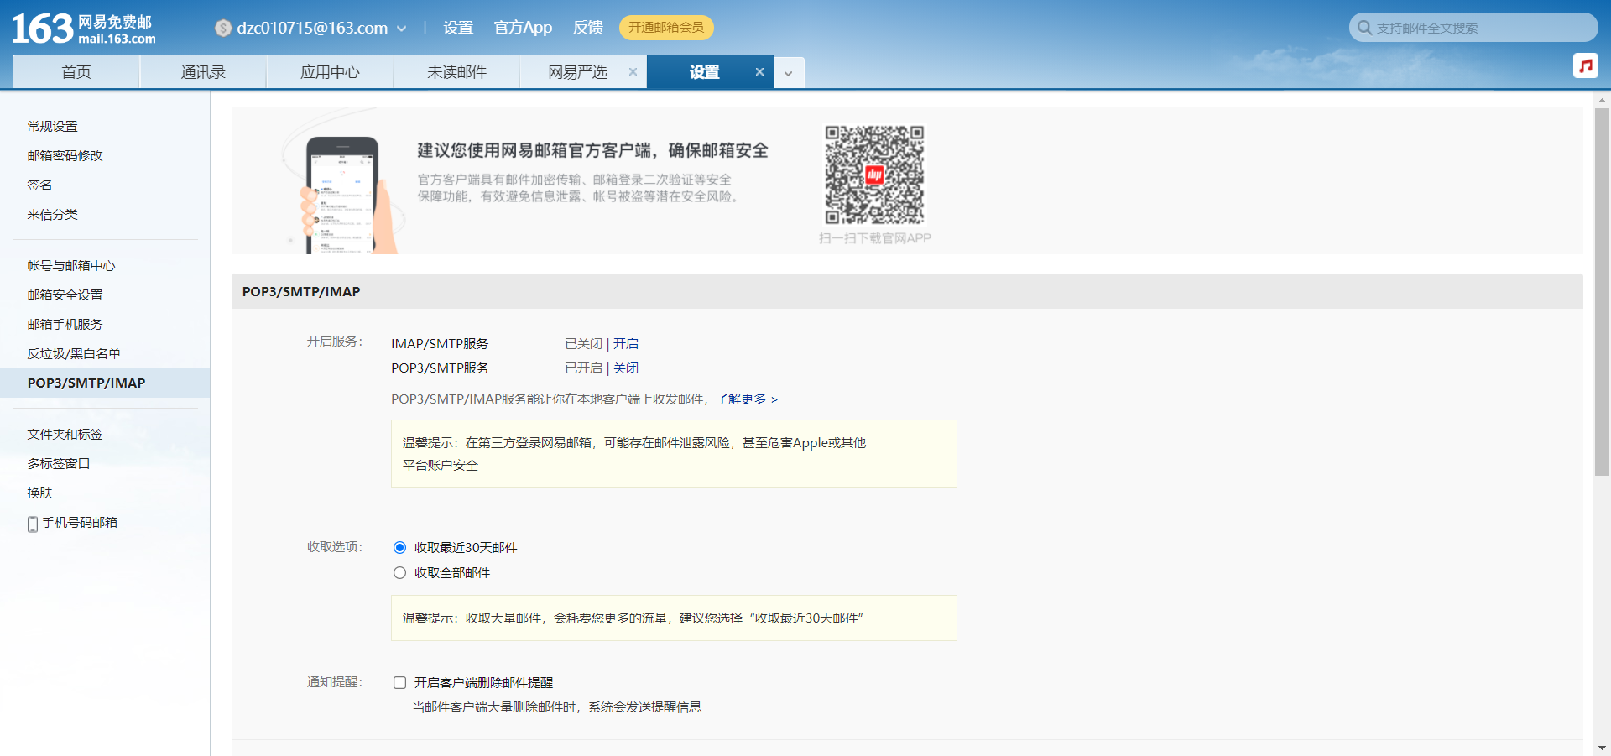Image resolution: width=1611 pixels, height=756 pixels.
Task: Click the 反馈 link in the header
Action: point(588,28)
